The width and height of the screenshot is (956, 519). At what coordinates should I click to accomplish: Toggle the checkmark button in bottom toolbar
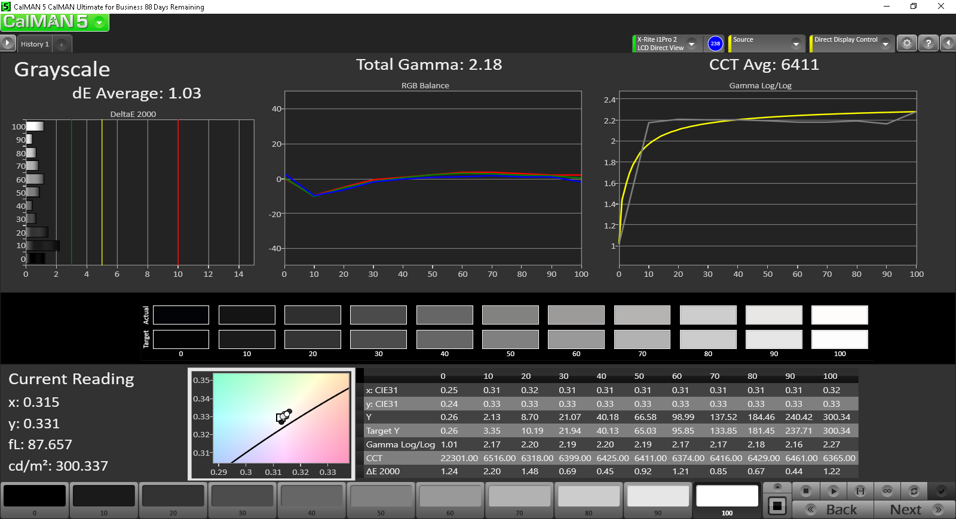(941, 491)
